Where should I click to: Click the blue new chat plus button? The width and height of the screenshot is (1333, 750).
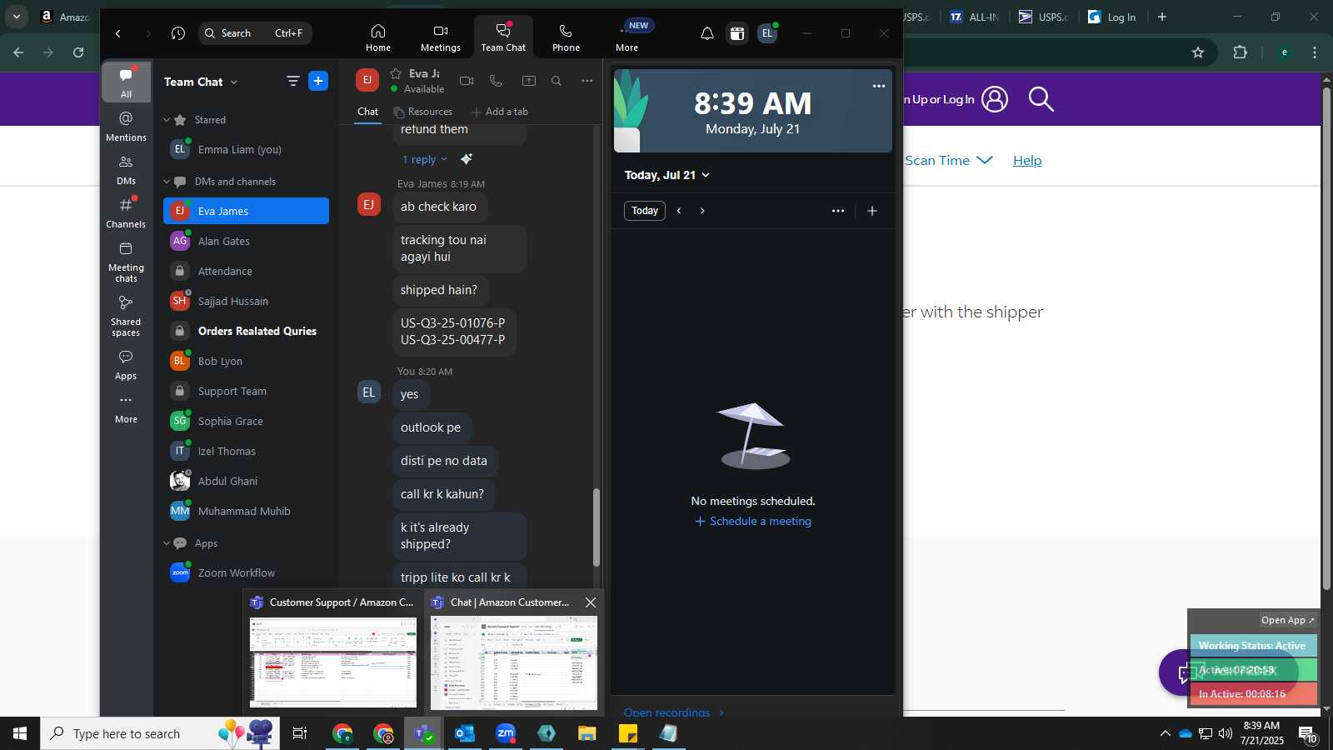(x=318, y=81)
